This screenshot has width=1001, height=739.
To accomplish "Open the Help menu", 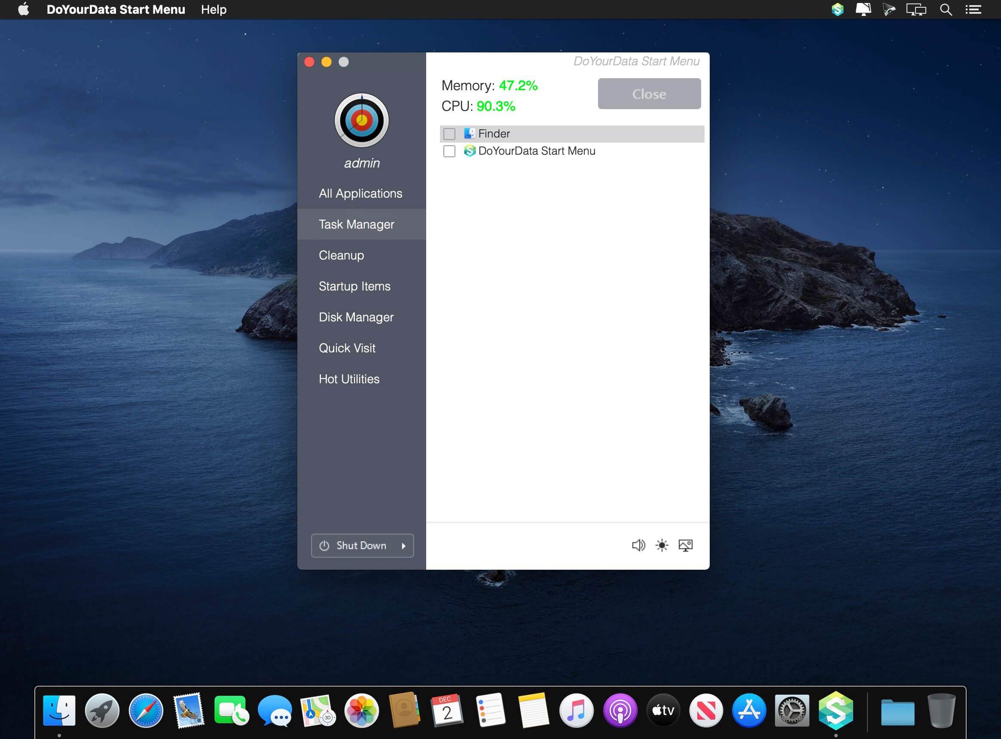I will click(x=214, y=9).
